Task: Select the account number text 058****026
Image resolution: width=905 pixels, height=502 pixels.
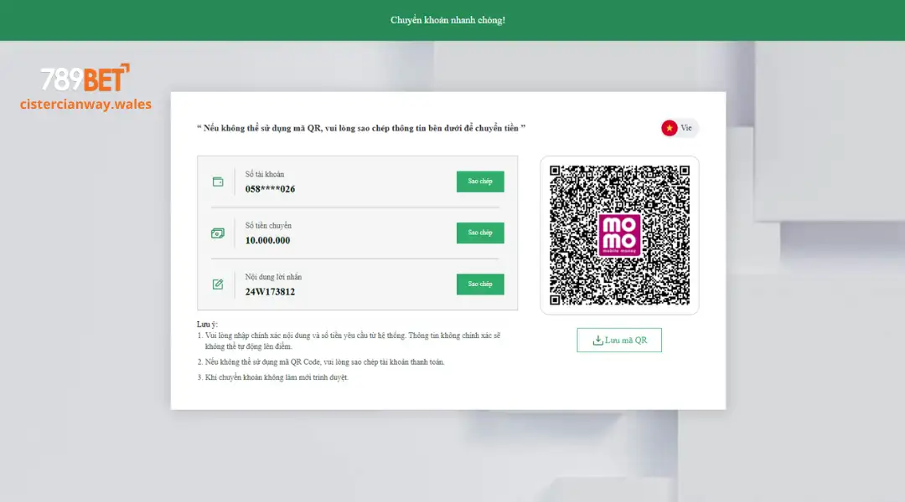Action: 270,189
